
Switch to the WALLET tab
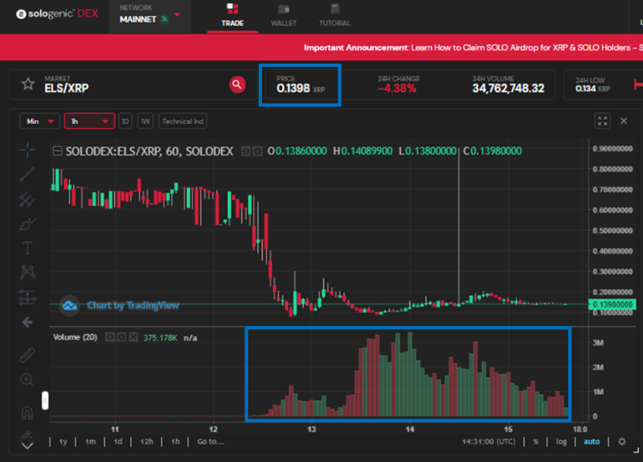click(284, 15)
